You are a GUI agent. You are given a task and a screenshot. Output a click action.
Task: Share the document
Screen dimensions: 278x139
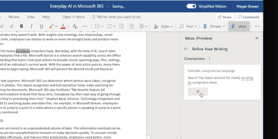point(224,17)
